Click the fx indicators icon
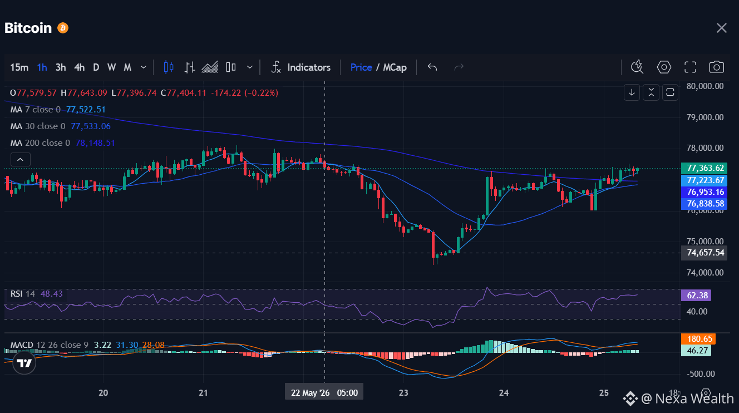Image resolution: width=739 pixels, height=413 pixels. [276, 67]
